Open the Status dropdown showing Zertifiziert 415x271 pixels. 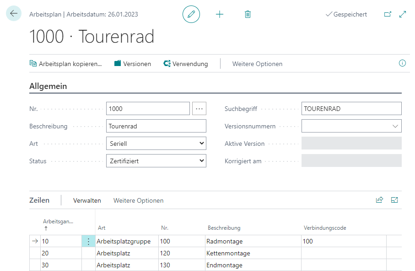pos(156,161)
